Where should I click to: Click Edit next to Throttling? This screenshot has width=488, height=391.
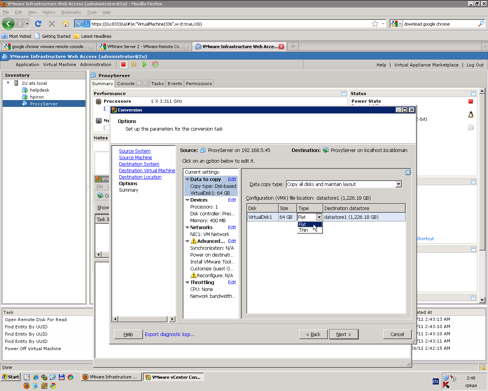232,283
